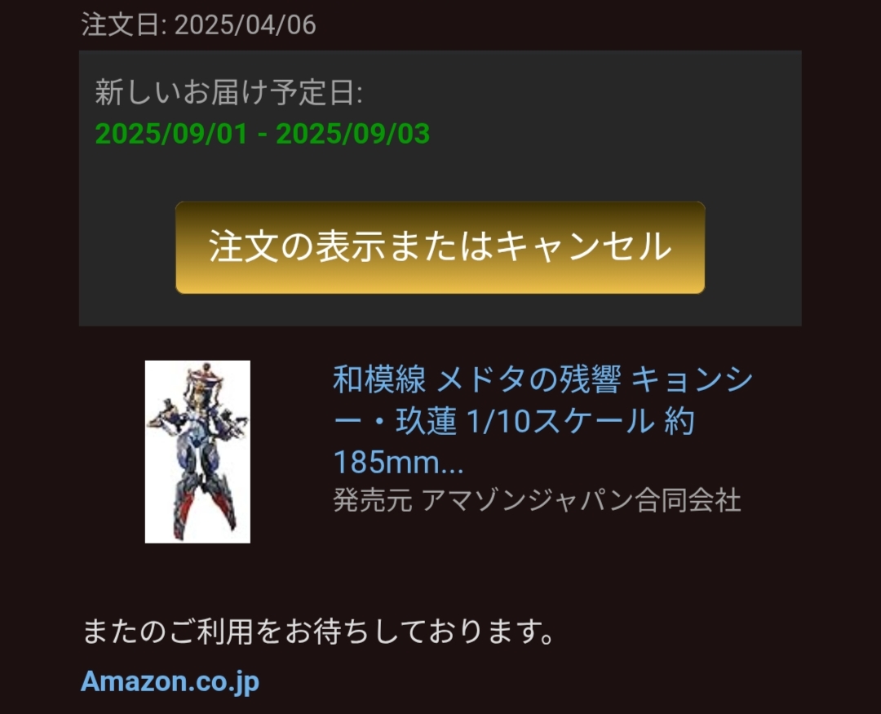The height and width of the screenshot is (714, 881).
Task: Select the 注文日: label text
Action: pyautogui.click(x=124, y=24)
